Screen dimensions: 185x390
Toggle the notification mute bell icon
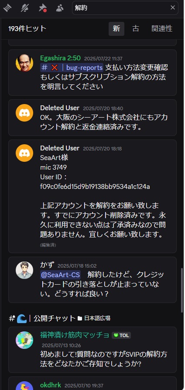click(x=24, y=8)
